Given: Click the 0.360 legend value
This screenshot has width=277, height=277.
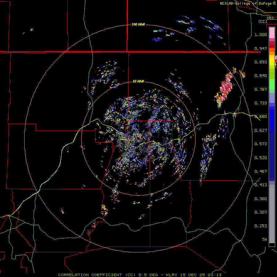Looking at the screenshot, I should [x=261, y=199].
